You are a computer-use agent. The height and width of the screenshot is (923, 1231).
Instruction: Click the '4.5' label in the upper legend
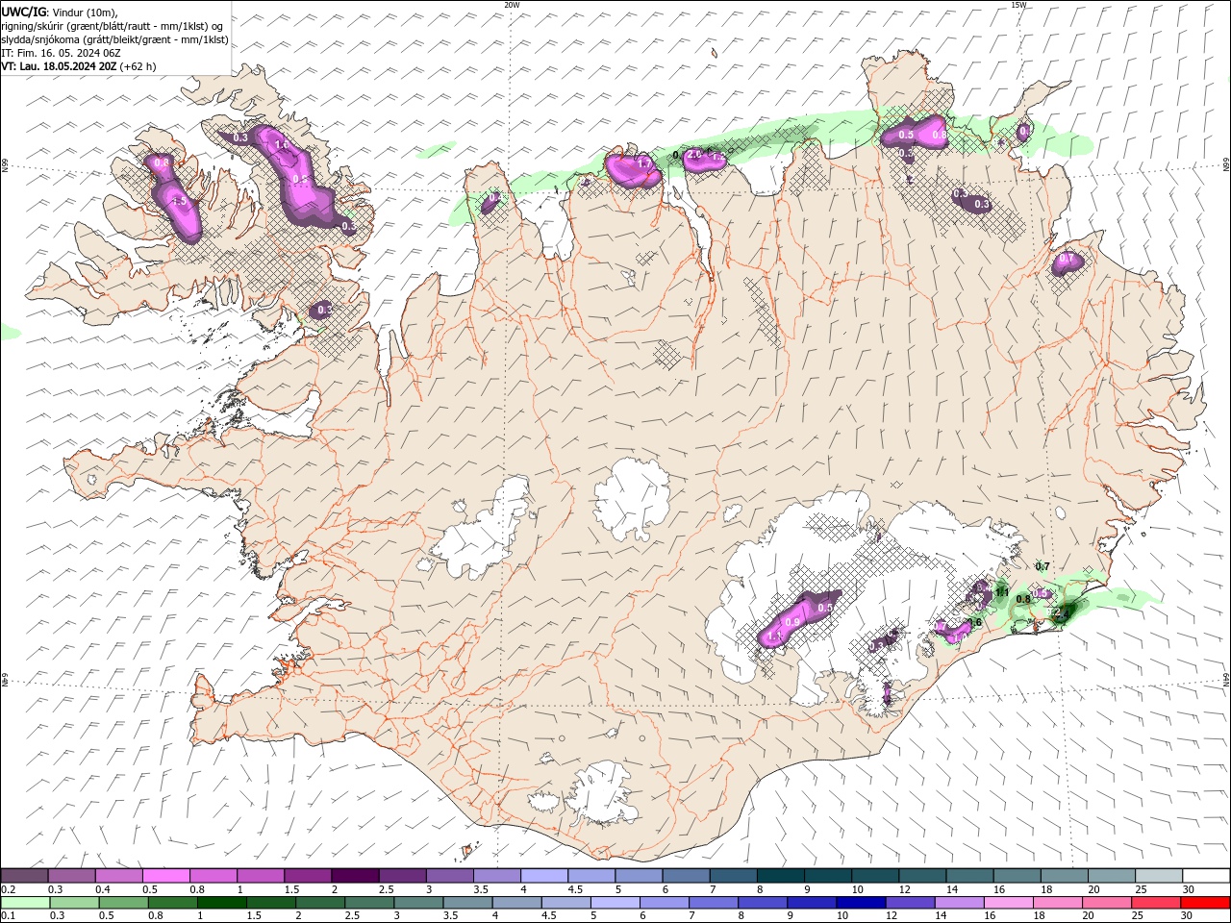click(x=575, y=889)
